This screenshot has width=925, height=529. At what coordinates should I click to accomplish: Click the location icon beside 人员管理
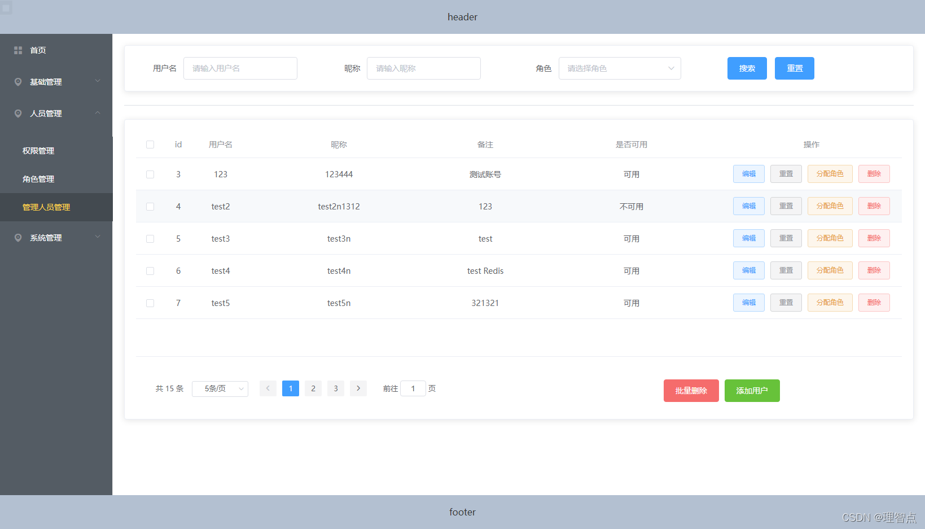18,113
